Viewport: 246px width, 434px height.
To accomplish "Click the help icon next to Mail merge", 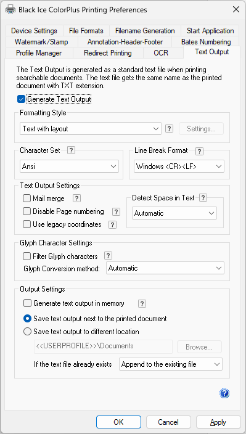I will [x=76, y=199].
